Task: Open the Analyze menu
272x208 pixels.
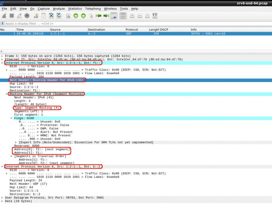Action: point(59,9)
